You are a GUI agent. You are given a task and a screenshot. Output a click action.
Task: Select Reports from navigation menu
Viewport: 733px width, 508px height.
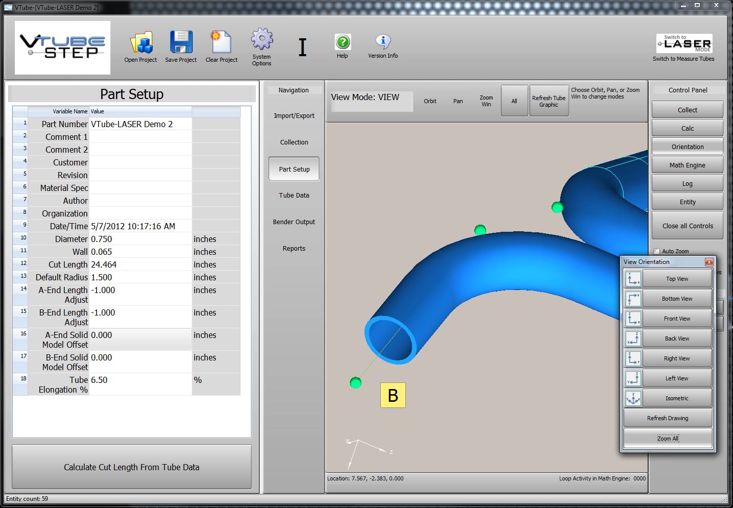(294, 249)
